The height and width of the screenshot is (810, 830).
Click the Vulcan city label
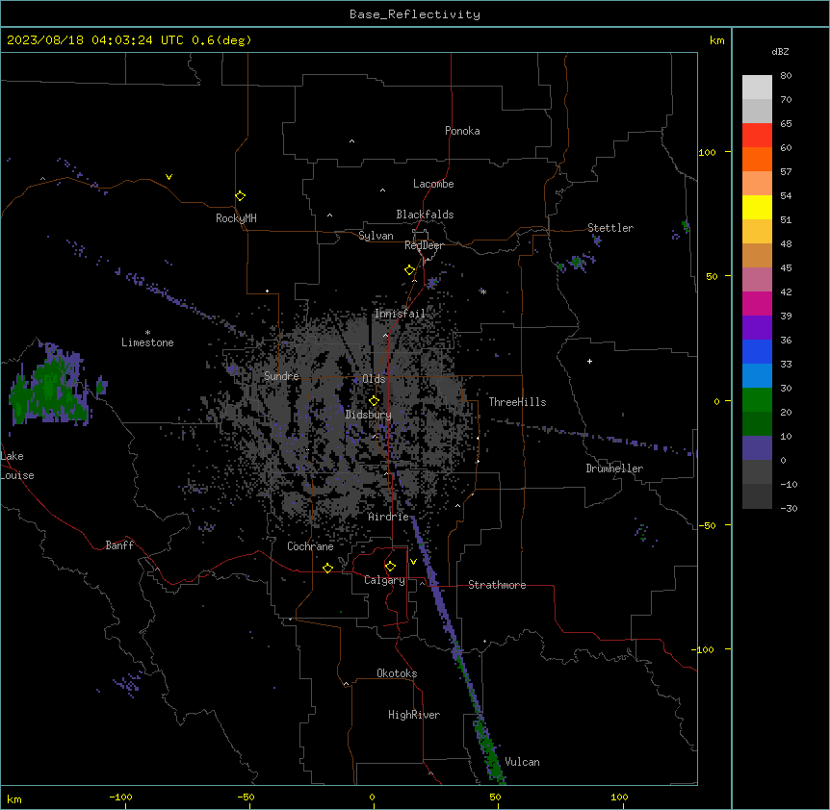point(523,762)
